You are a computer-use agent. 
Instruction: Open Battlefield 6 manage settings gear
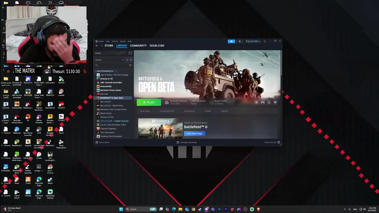coord(256,102)
